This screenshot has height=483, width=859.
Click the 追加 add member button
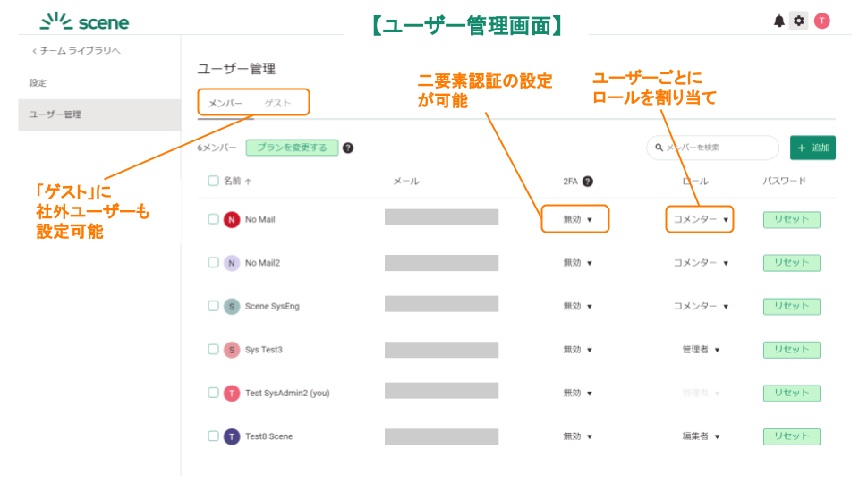[x=812, y=148]
